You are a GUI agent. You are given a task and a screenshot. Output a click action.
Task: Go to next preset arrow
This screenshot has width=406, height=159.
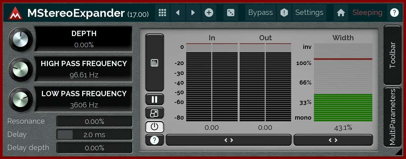[193, 13]
